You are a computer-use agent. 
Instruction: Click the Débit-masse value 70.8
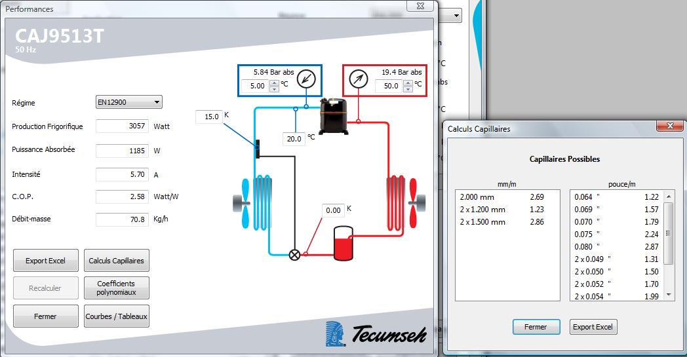click(x=122, y=219)
